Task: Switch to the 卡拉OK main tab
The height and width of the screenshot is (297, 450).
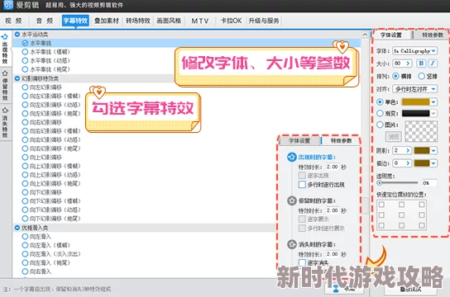Action: [x=231, y=21]
